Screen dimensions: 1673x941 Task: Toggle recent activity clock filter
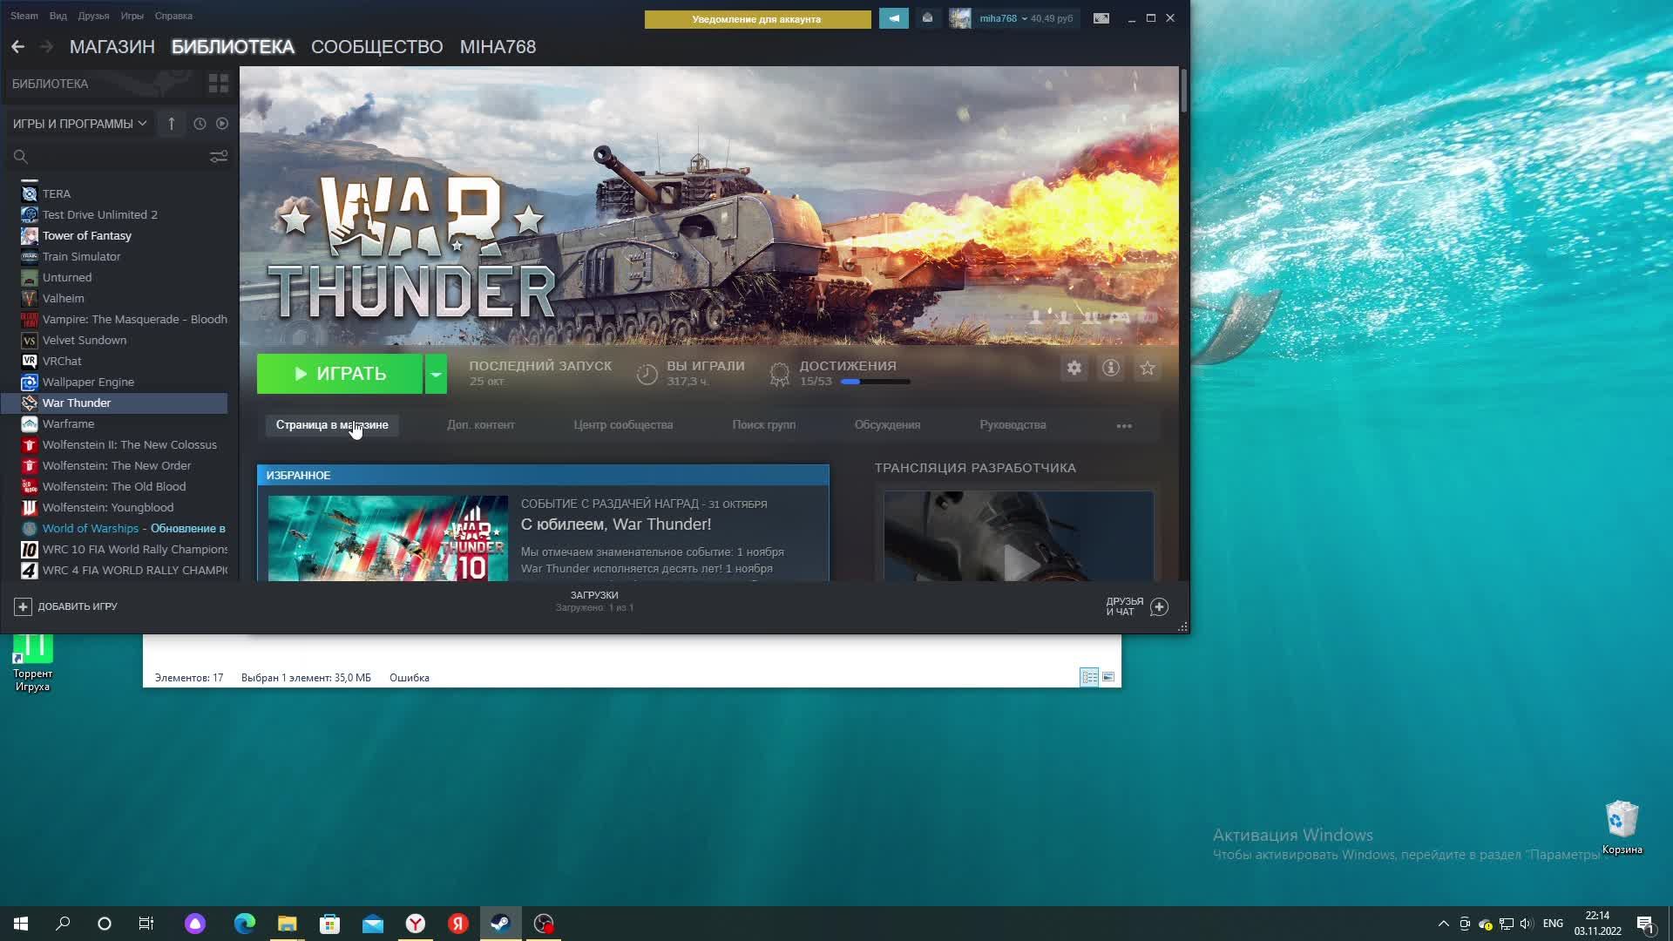point(200,124)
